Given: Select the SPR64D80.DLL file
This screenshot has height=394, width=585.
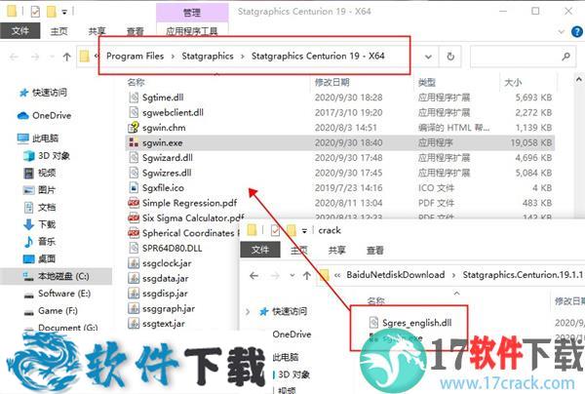Looking at the screenshot, I should [172, 248].
